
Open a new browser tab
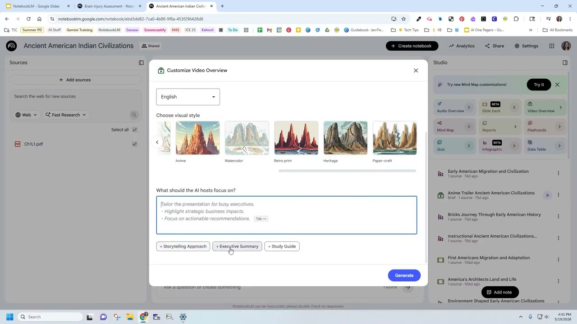click(222, 6)
